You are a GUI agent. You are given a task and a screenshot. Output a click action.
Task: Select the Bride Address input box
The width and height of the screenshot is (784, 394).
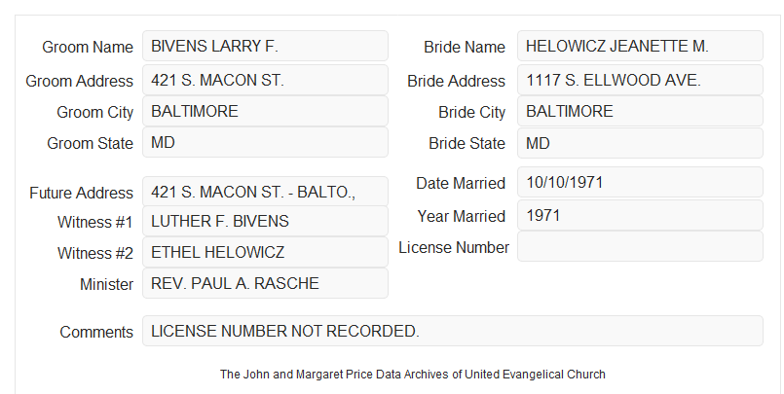coord(641,80)
